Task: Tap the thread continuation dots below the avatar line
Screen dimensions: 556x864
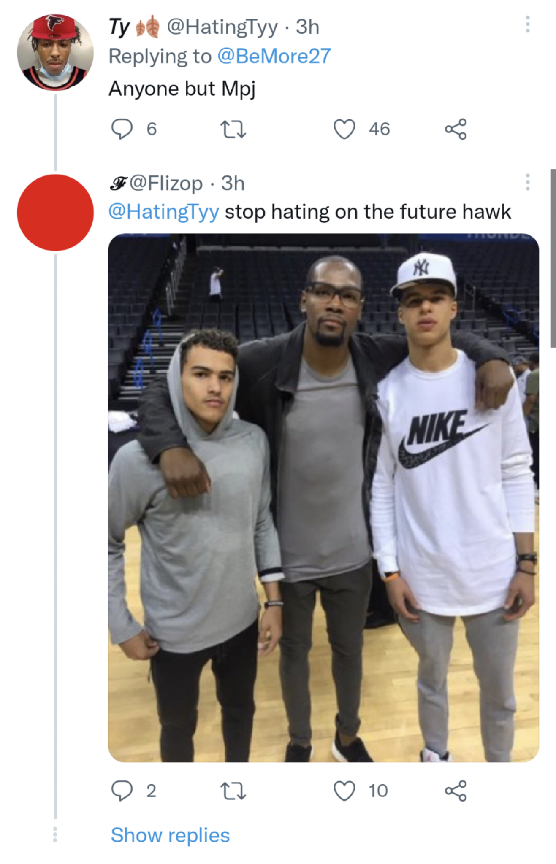Action: coord(55,834)
